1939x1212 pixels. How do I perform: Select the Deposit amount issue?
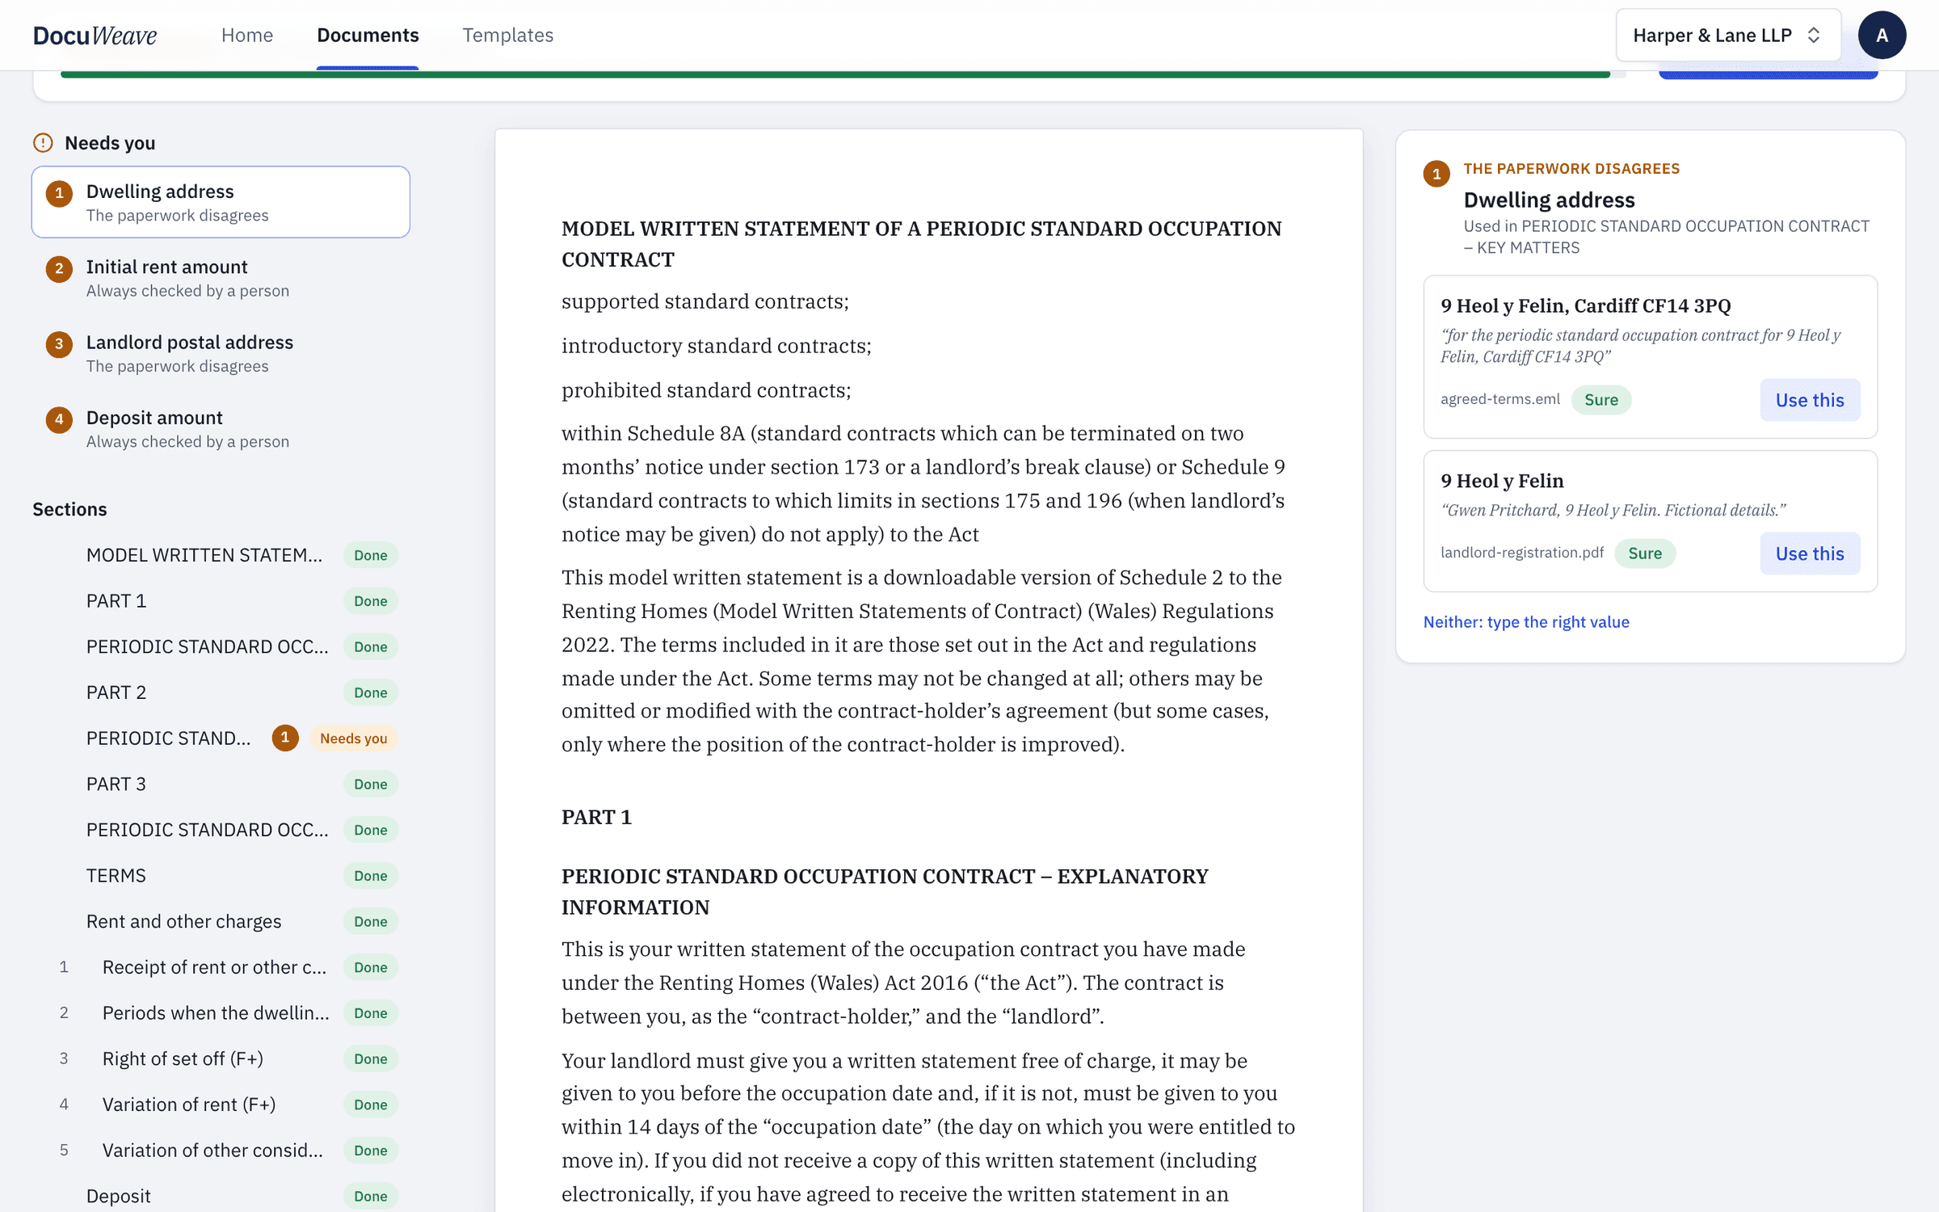click(x=221, y=428)
